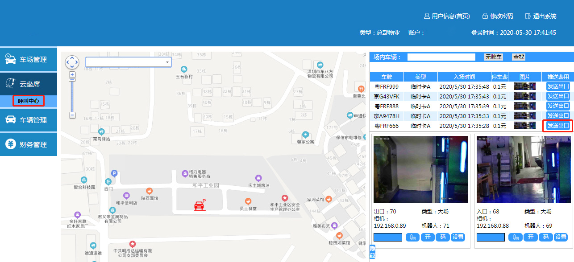Viewport: 574px width, 262px height.
Task: Open 设置 for 入口 68 camera
Action: pos(561,237)
